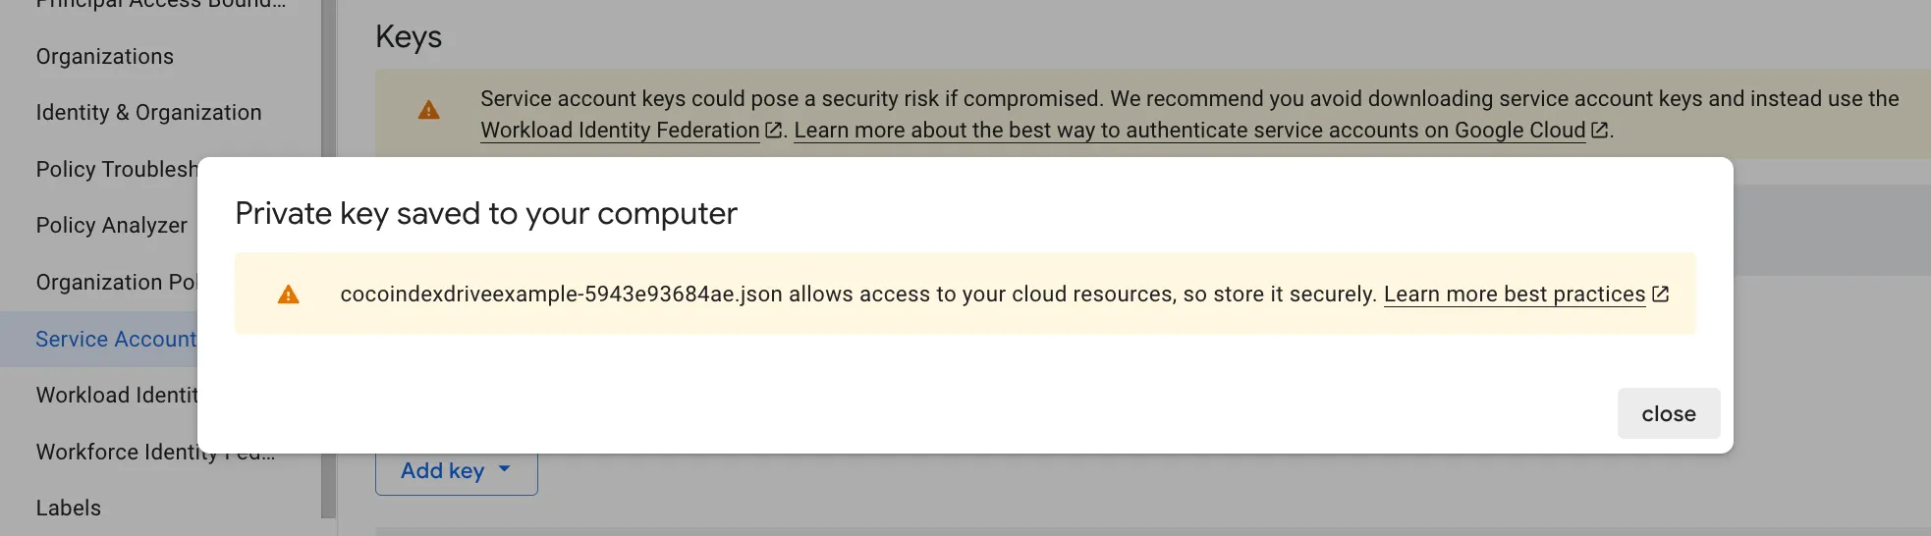Open Identity & Organization menu item

pos(148,113)
